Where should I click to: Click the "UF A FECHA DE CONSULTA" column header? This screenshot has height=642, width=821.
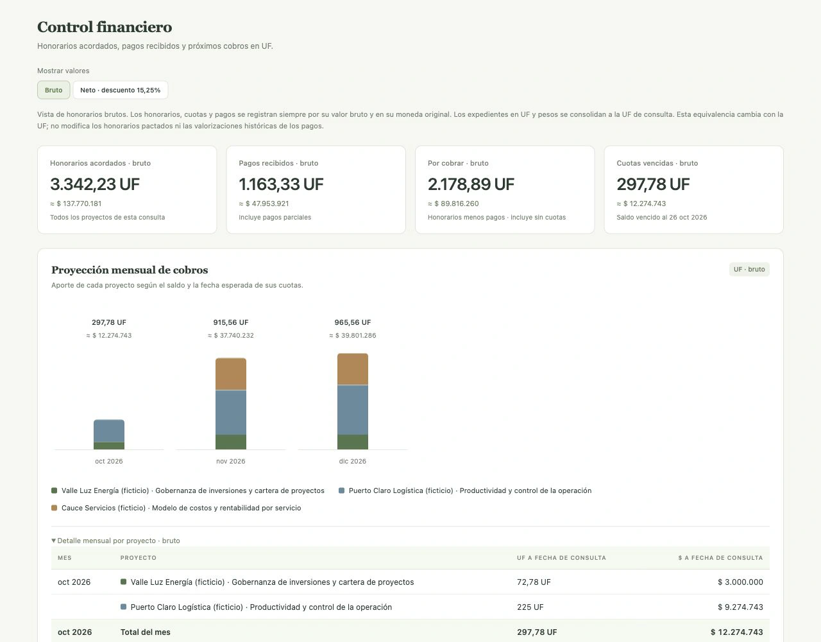point(561,558)
